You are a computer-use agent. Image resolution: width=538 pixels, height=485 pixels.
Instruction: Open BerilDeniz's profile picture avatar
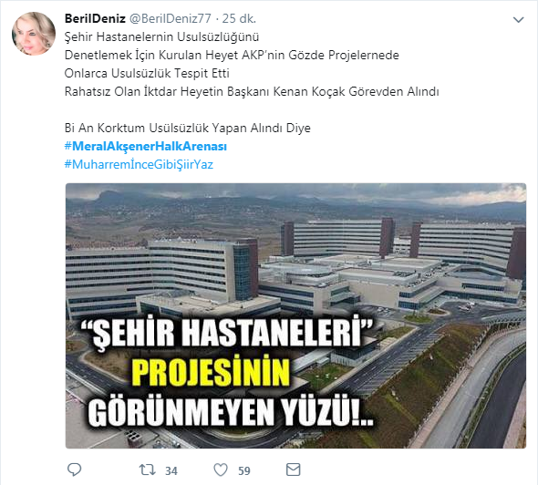point(33,34)
